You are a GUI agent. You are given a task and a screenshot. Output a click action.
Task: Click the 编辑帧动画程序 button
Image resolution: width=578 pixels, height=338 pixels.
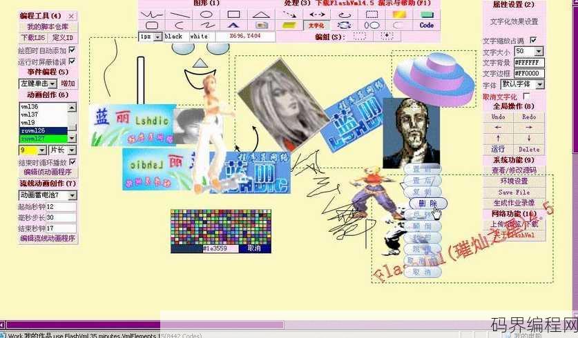(x=48, y=172)
